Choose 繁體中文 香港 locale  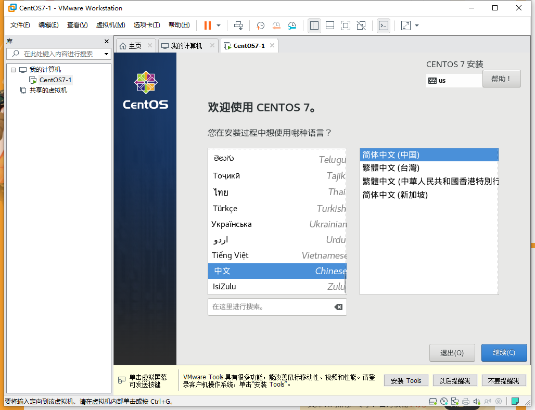[429, 181]
